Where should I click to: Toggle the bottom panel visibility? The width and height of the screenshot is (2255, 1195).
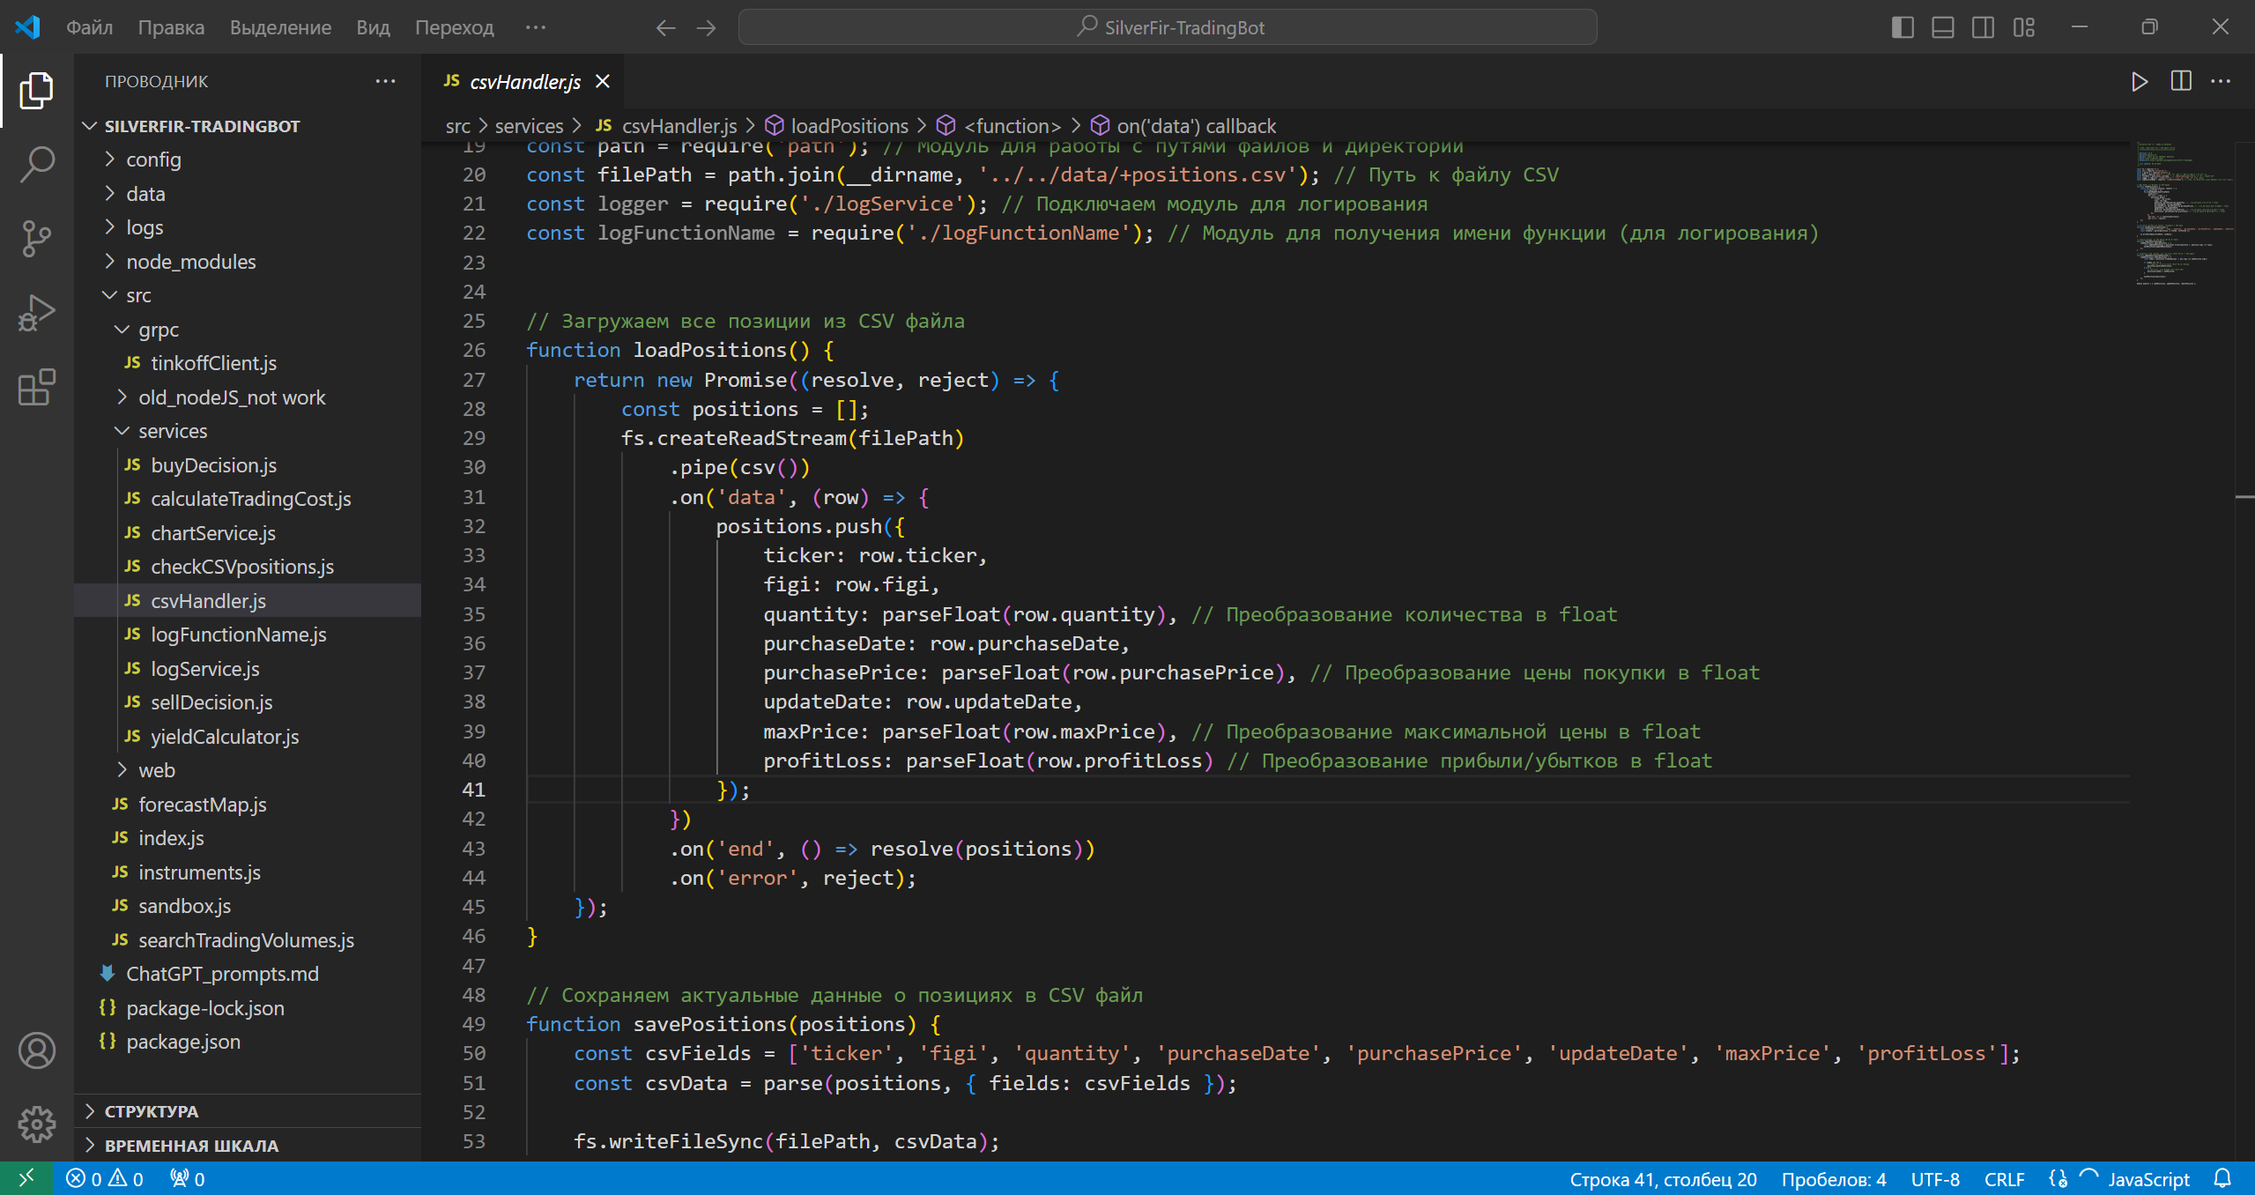tap(1942, 27)
